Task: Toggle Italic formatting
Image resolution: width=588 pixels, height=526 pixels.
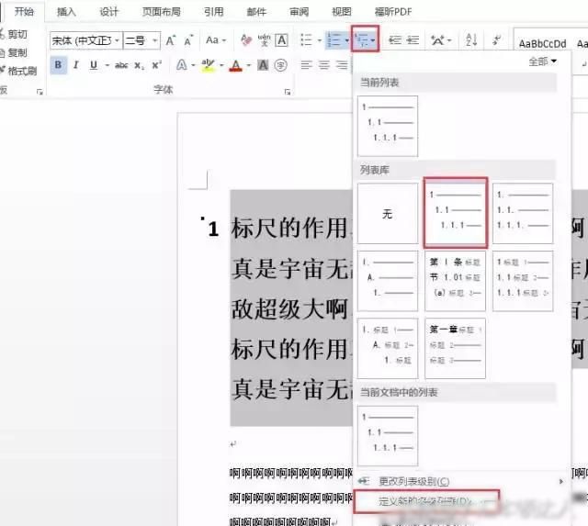Action: coord(75,65)
